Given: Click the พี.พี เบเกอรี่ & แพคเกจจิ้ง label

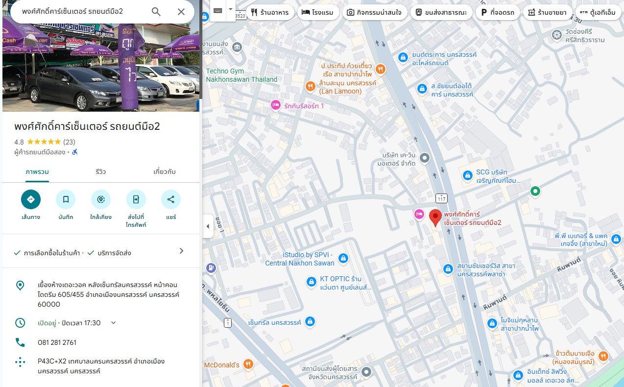Looking at the screenshot, I should click(581, 240).
